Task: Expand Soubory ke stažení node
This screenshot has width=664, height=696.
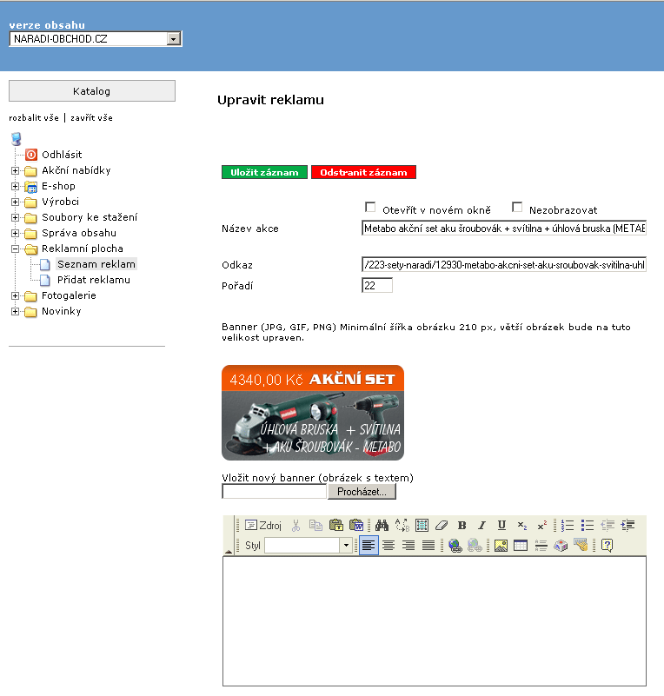Action: point(15,217)
